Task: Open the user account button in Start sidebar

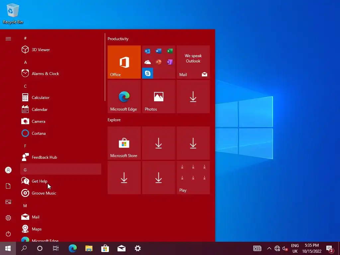Action: 8,170
